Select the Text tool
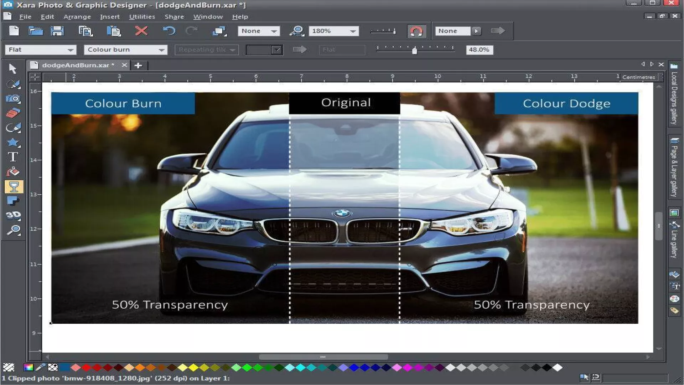Screen dimensions: 684x385 coord(13,157)
